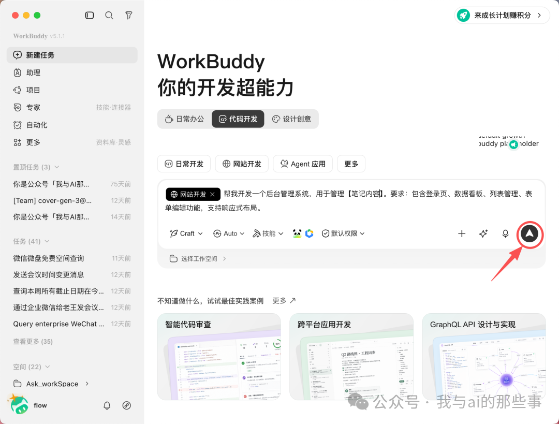Open the 查询本周所有截止日期 task
The width and height of the screenshot is (559, 424).
[72, 291]
